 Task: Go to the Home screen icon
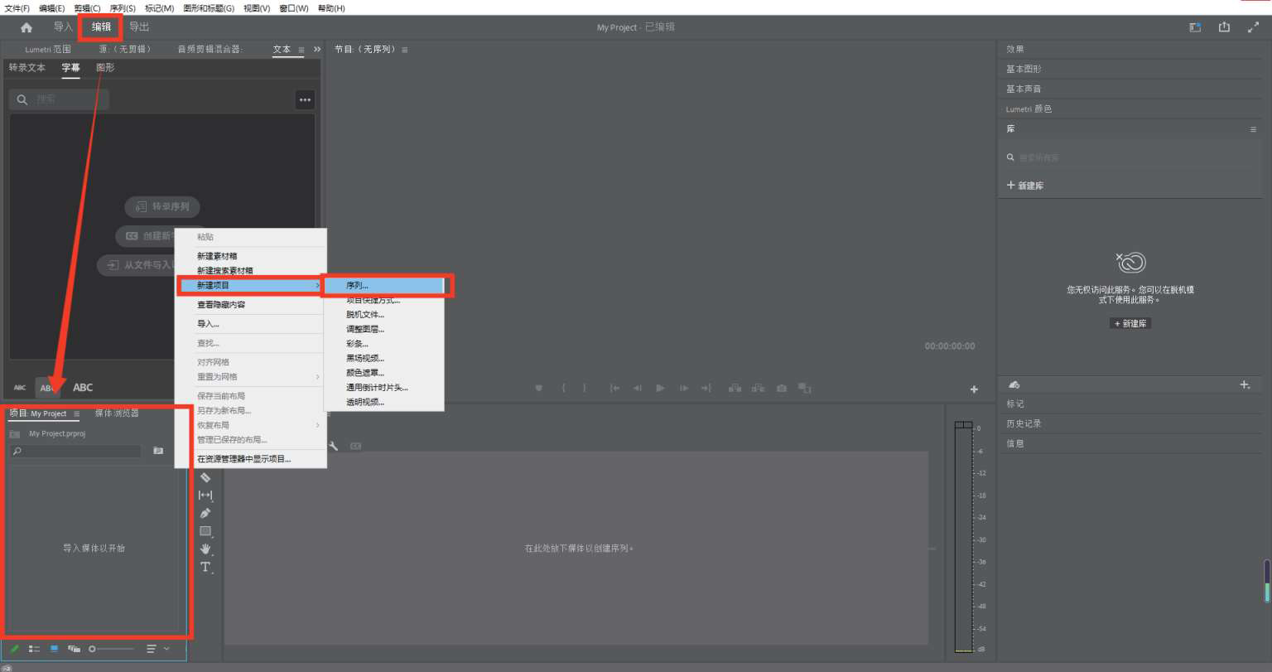click(26, 27)
